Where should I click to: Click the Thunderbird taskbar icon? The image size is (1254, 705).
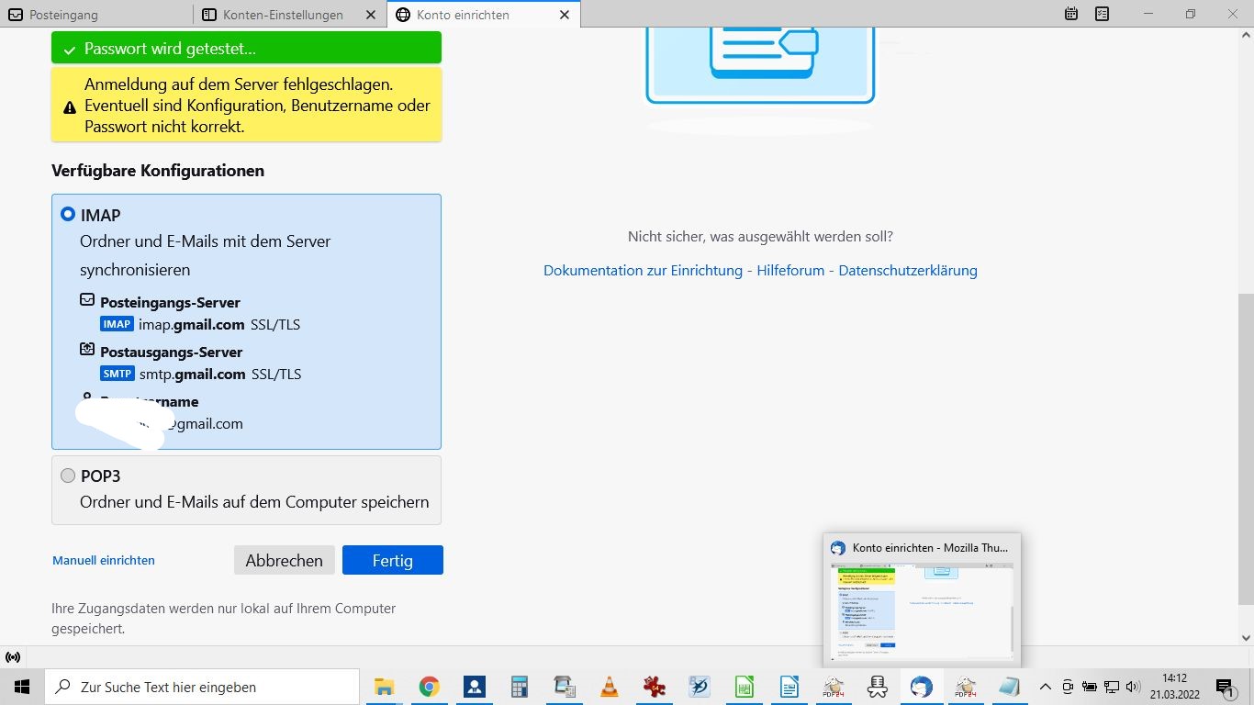coord(921,687)
